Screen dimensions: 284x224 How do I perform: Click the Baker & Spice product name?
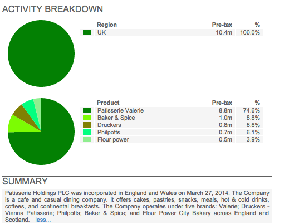pyautogui.click(x=116, y=118)
